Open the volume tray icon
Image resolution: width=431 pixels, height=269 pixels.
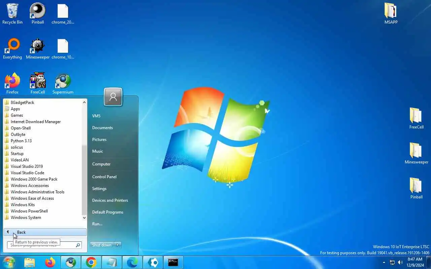(400, 263)
